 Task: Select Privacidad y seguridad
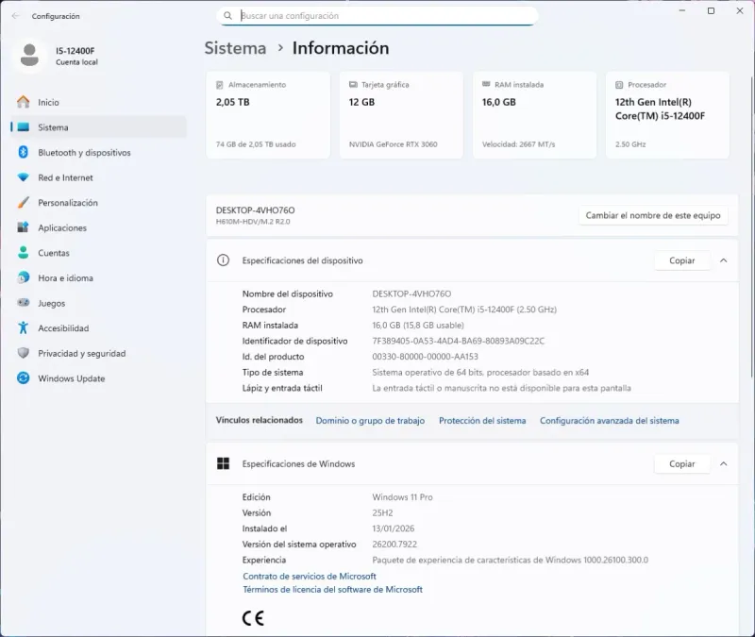click(x=98, y=353)
